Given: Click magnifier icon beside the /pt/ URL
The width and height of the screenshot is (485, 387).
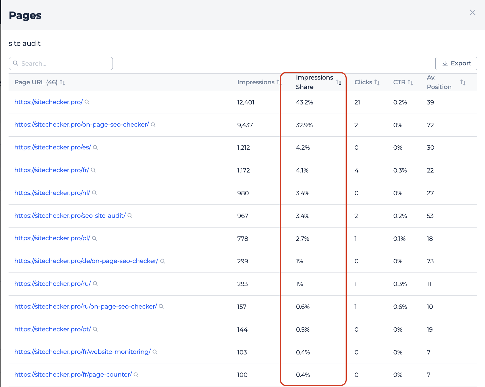Looking at the screenshot, I should pyautogui.click(x=95, y=329).
